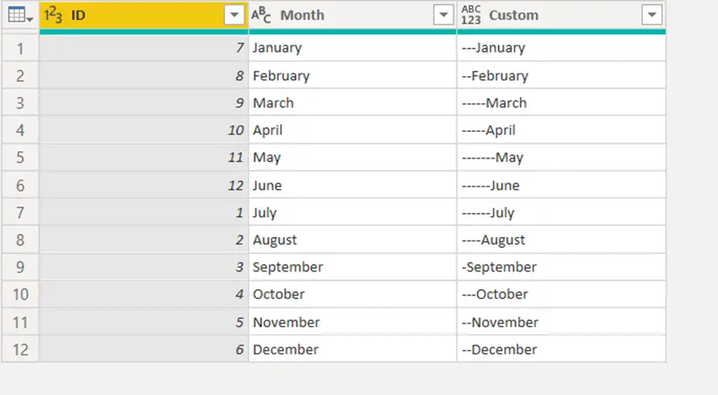Click the ID column whole number type icon
Screen dimensions: 718x395
click(x=53, y=15)
